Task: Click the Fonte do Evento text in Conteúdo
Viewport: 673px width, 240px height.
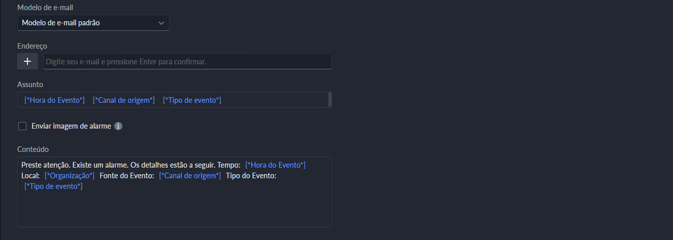Action: click(x=127, y=176)
